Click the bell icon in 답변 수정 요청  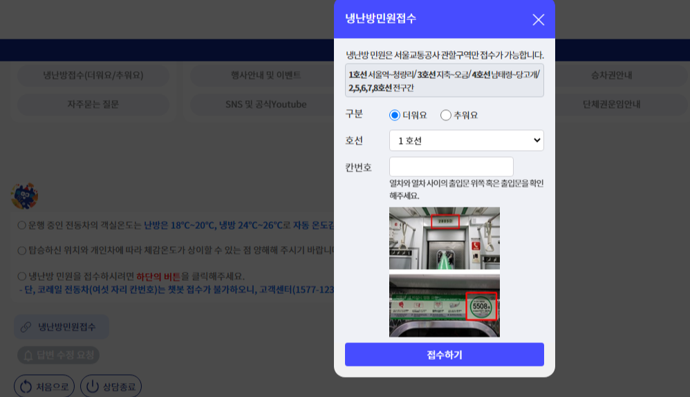coord(28,356)
